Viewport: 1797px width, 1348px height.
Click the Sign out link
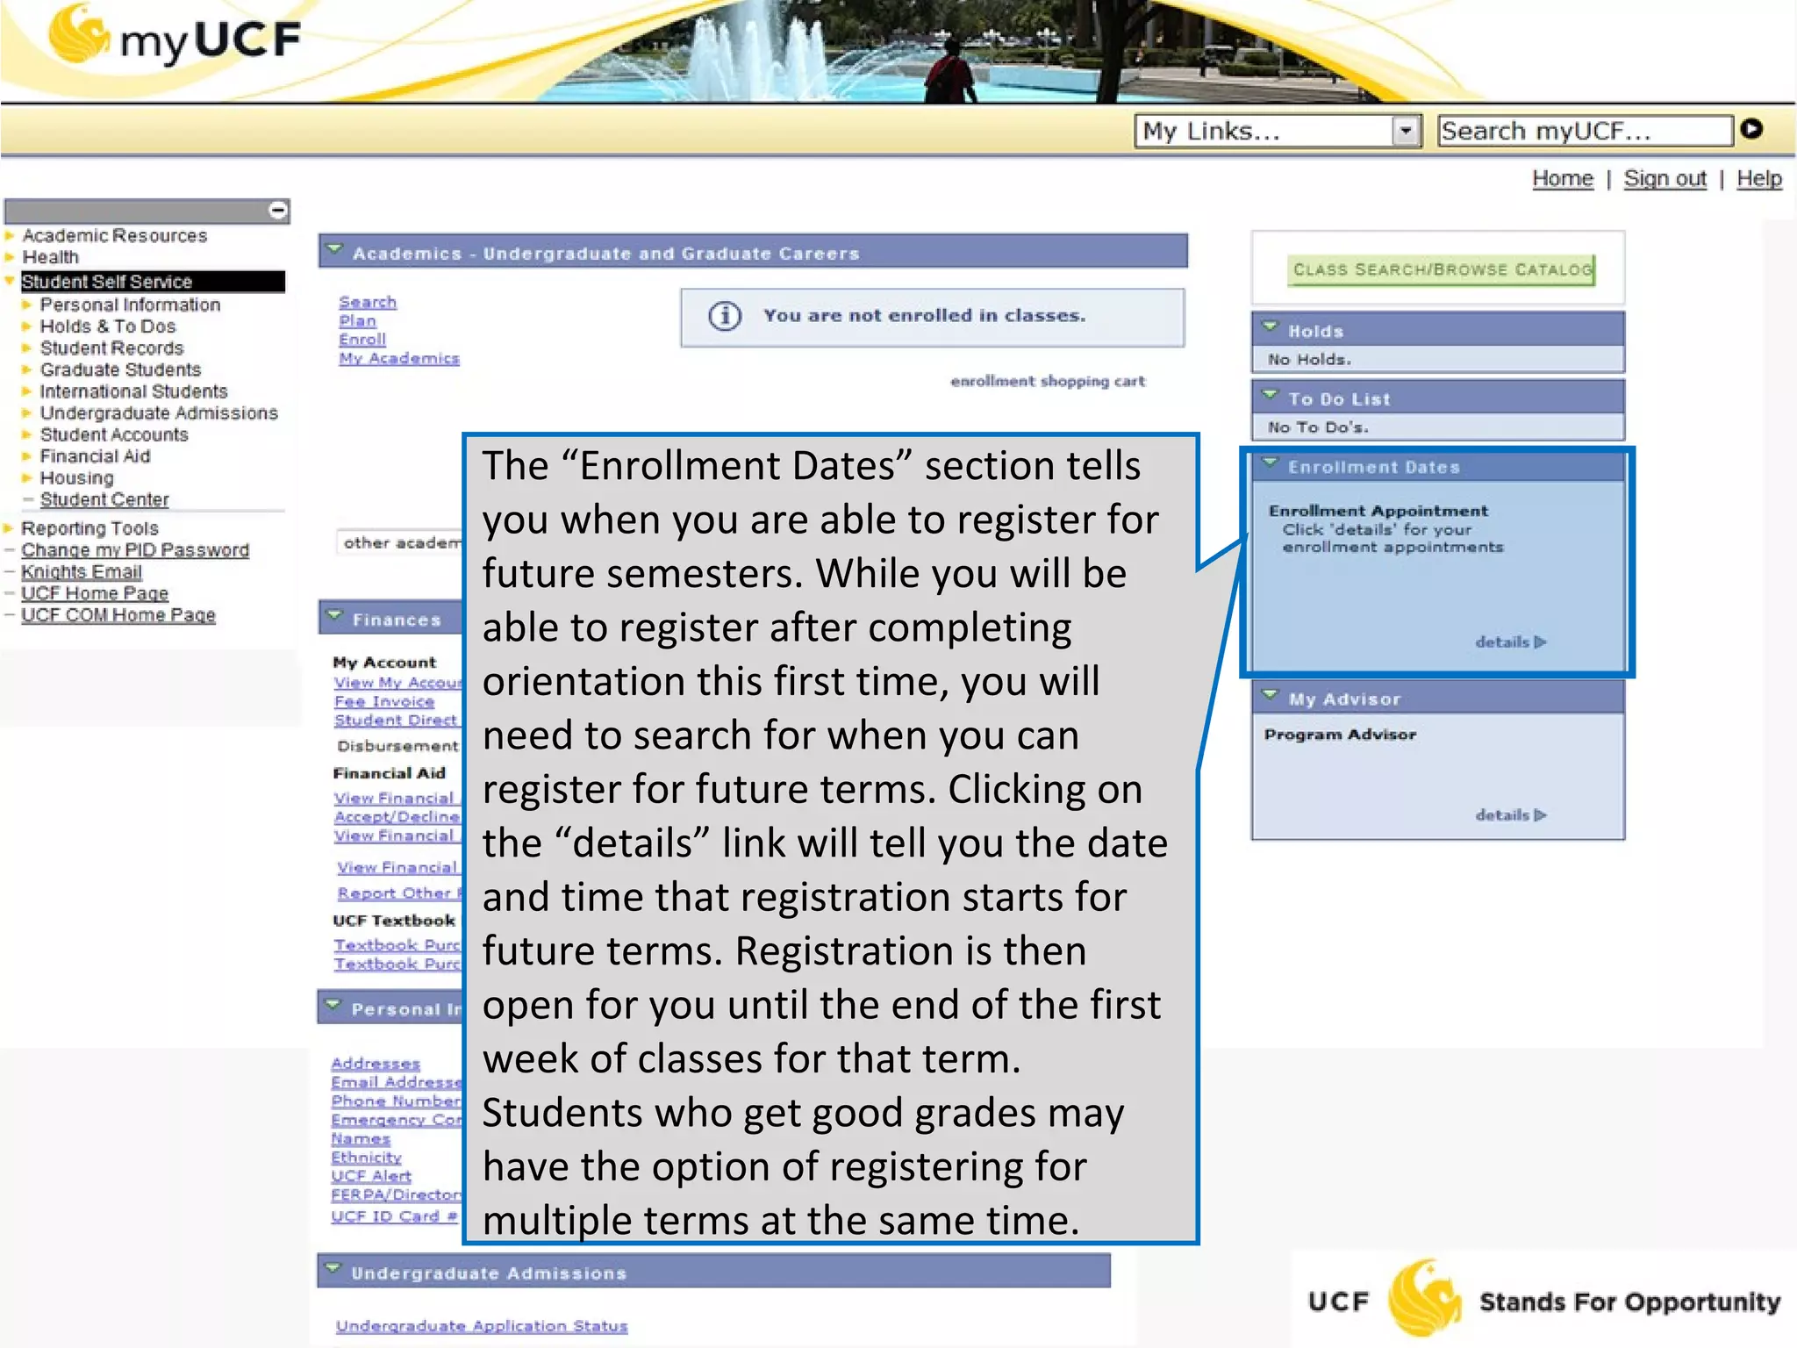pyautogui.click(x=1665, y=179)
